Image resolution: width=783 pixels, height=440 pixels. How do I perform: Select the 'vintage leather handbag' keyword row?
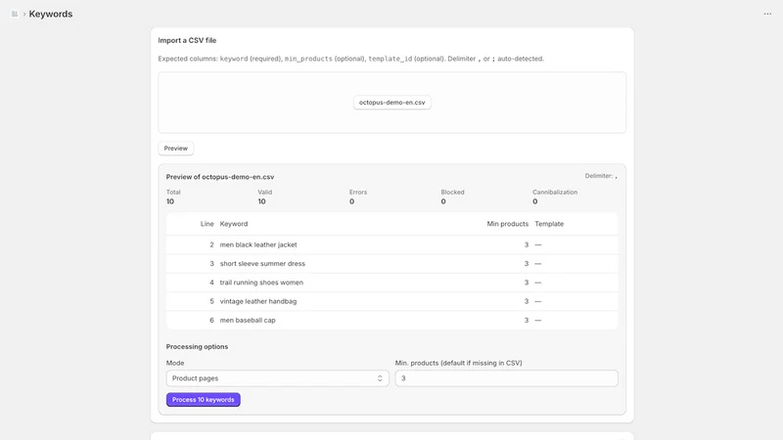[x=392, y=301]
